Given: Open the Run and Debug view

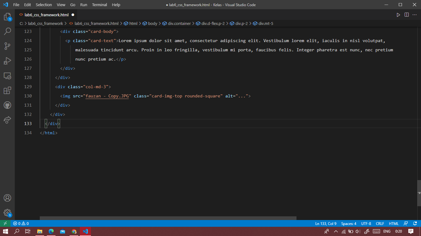Looking at the screenshot, I should [7, 61].
